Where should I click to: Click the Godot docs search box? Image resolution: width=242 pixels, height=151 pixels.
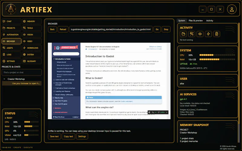pyautogui.click(x=66, y=54)
